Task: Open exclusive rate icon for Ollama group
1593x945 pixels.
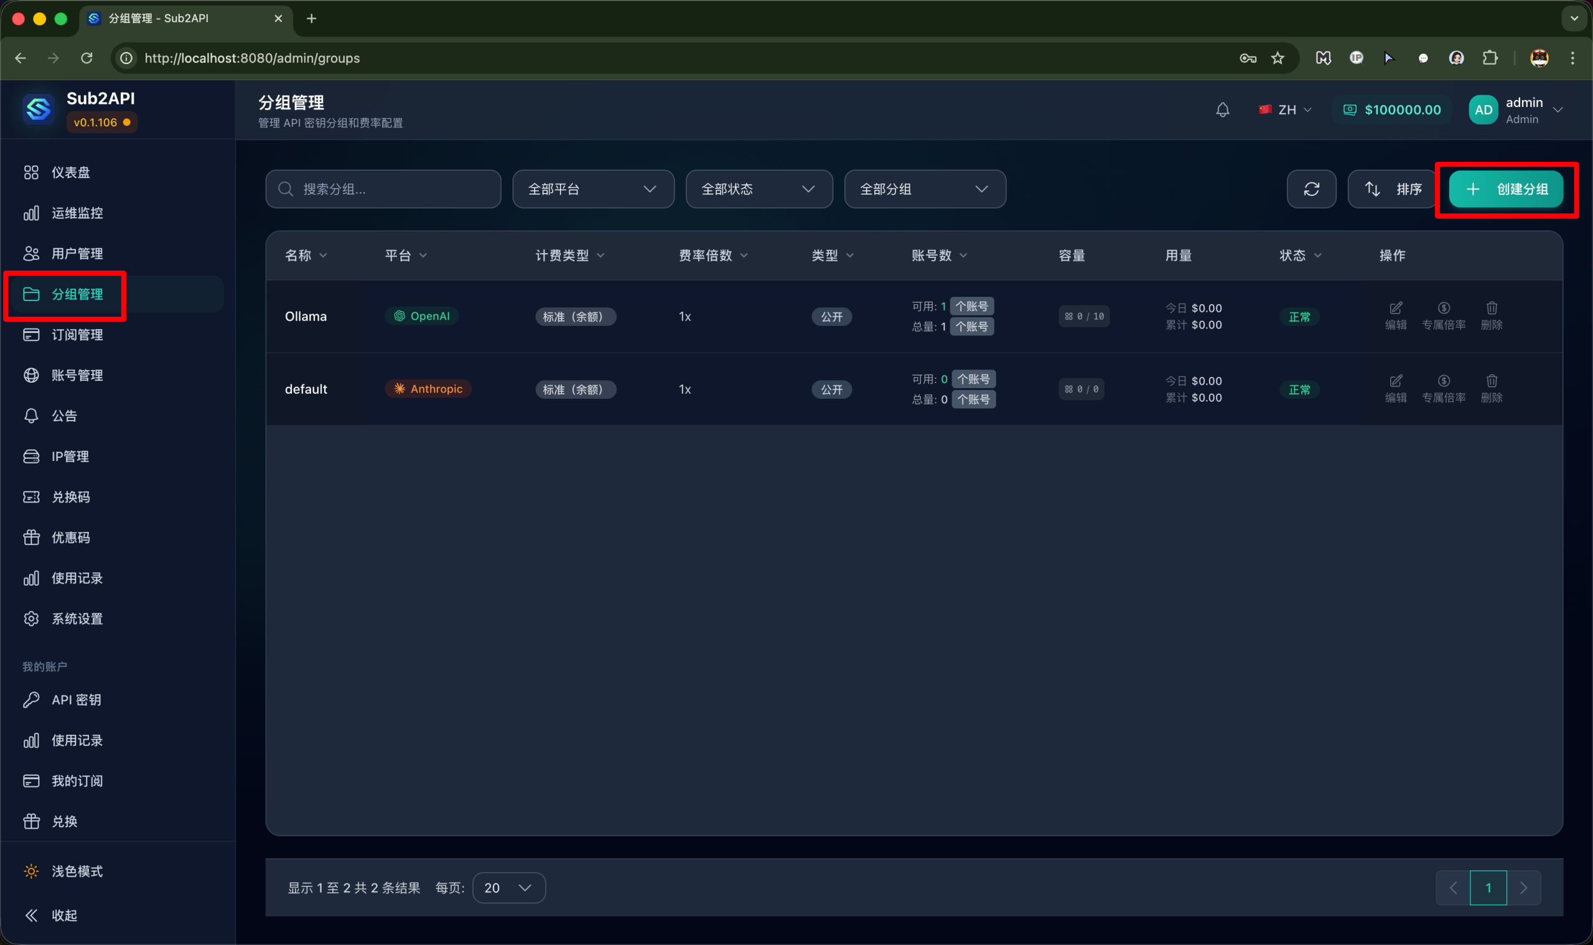Action: (x=1443, y=308)
